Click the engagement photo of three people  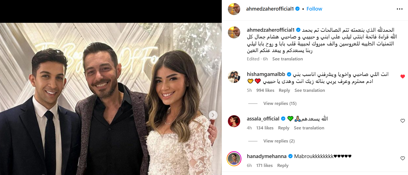pyautogui.click(x=111, y=99)
